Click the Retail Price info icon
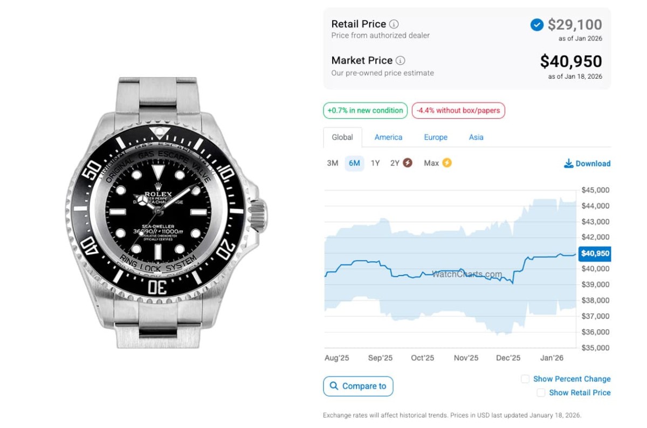The image size is (647, 428). click(394, 24)
